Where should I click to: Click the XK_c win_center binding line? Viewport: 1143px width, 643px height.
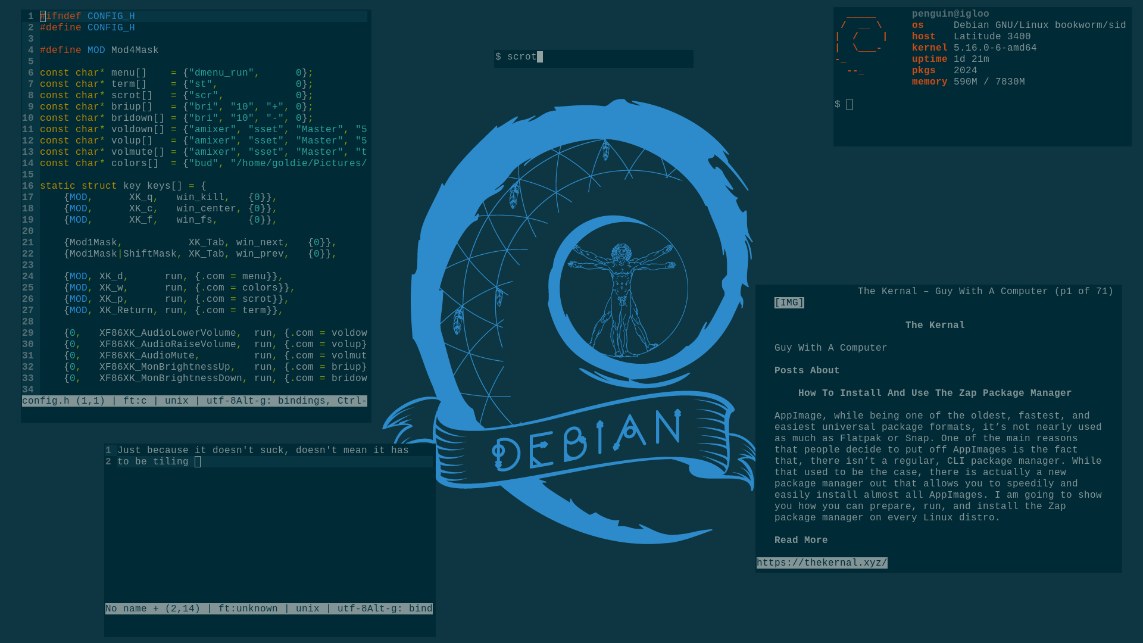[171, 209]
